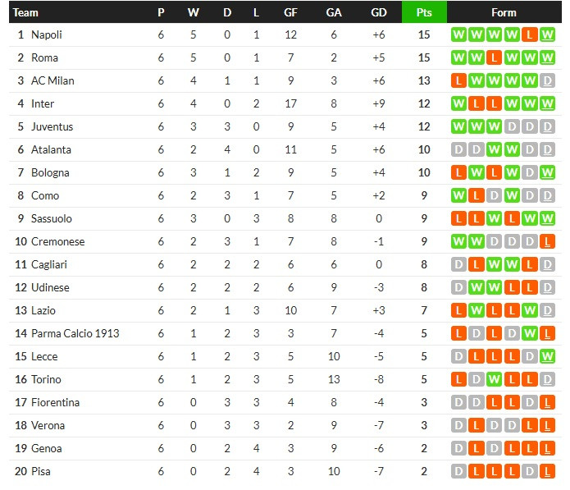Click the green win badge in Parma's form
Viewport: 570px width, 490px height.
point(530,334)
